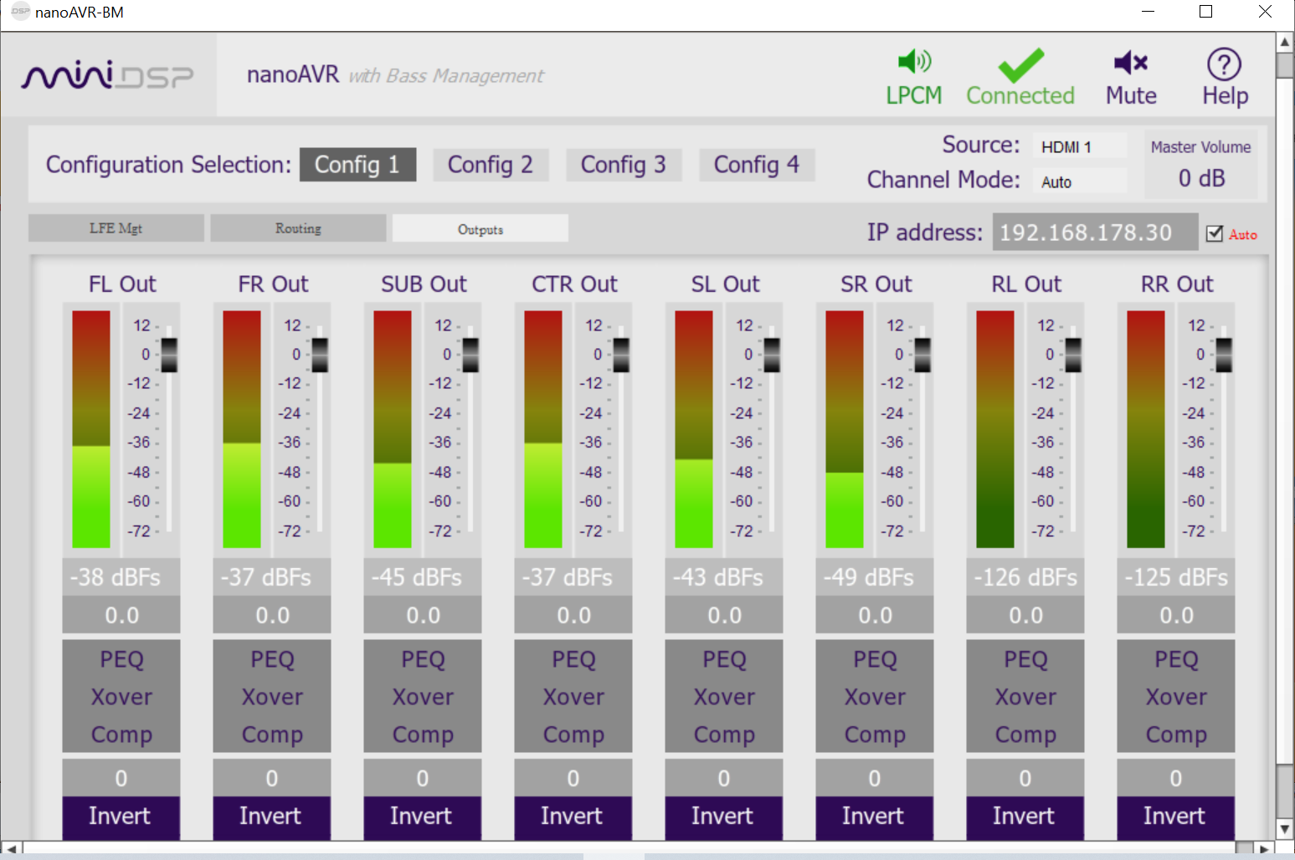Open Comp for RR Out
This screenshot has height=860, width=1295.
[1176, 735]
